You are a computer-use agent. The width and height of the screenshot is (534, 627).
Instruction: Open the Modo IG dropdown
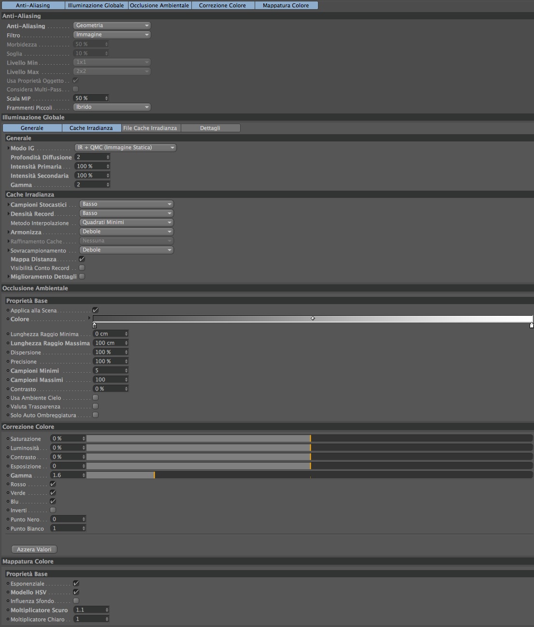126,148
